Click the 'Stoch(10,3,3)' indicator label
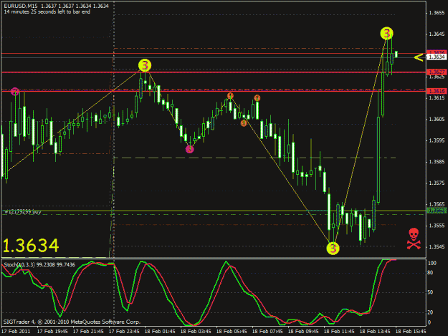The width and height of the screenshot is (448, 336). 19,264
